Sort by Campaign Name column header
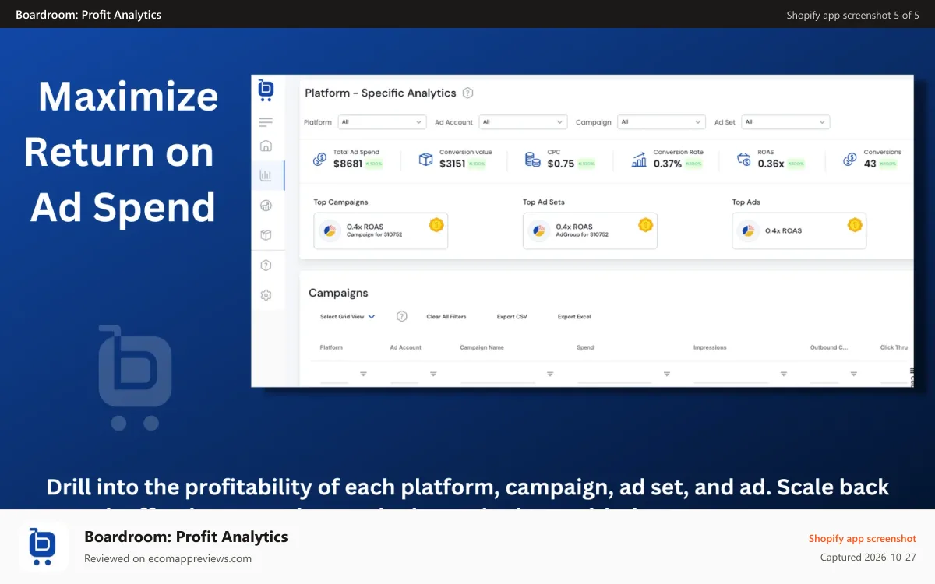This screenshot has height=584, width=935. click(x=482, y=347)
